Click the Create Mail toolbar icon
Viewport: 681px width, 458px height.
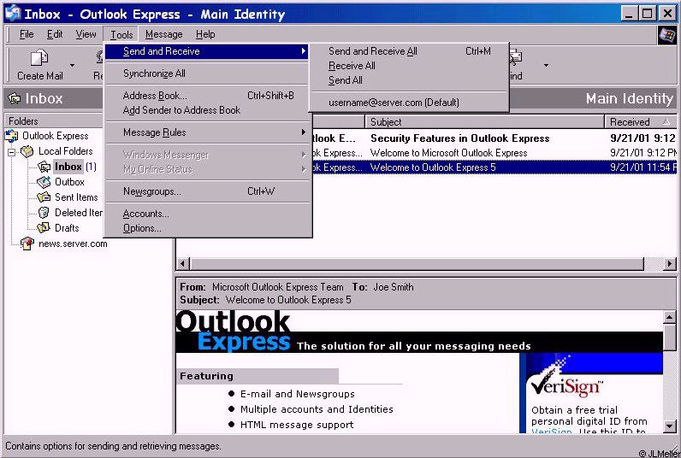(39, 58)
